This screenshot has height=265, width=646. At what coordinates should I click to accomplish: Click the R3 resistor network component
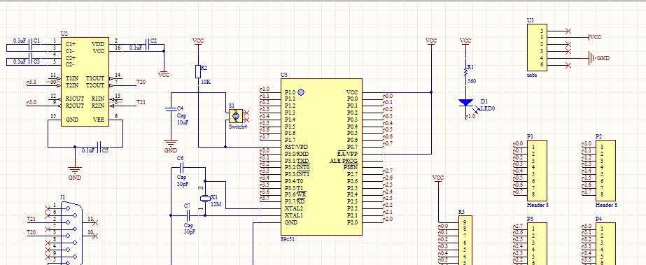[x=465, y=241]
